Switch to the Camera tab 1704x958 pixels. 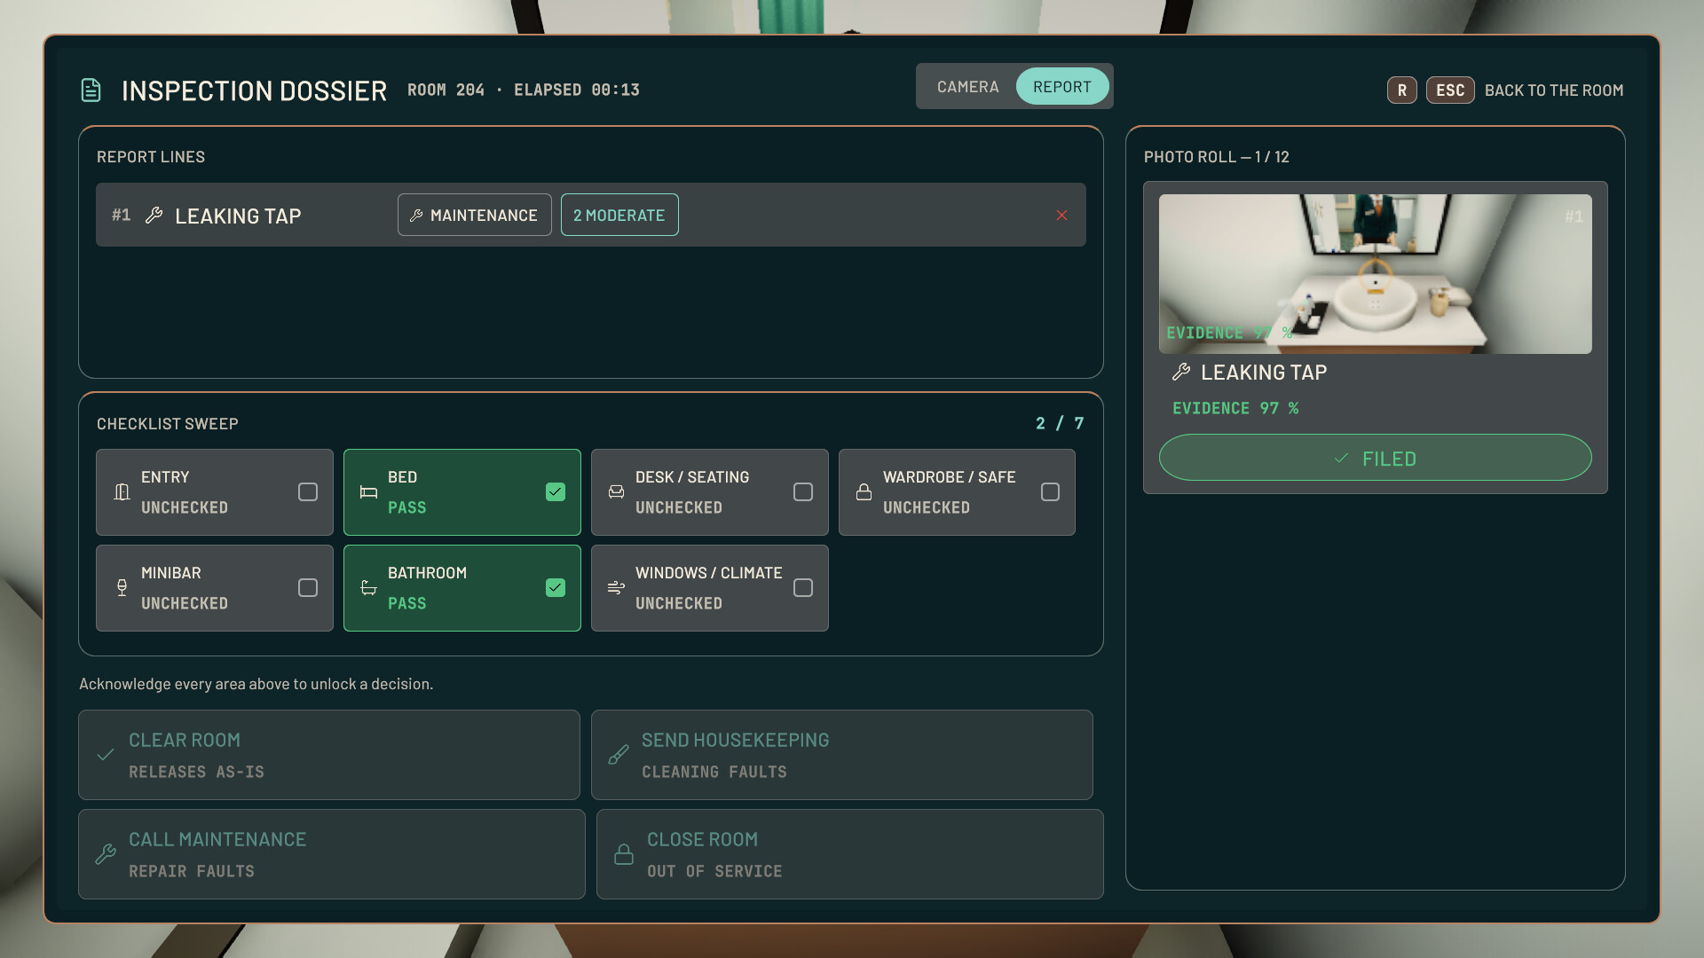click(967, 86)
